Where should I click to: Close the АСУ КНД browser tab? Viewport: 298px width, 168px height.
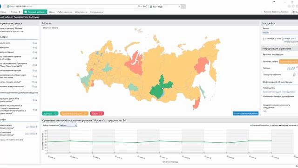[x=179, y=7]
